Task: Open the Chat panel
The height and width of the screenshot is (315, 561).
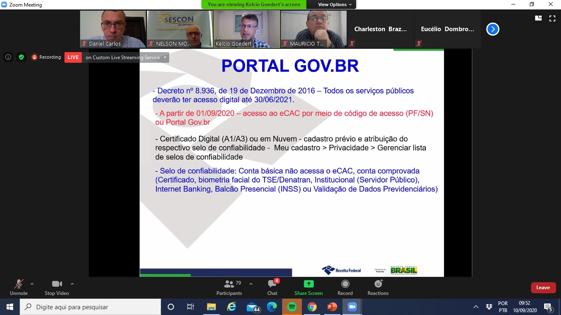Action: (x=272, y=288)
